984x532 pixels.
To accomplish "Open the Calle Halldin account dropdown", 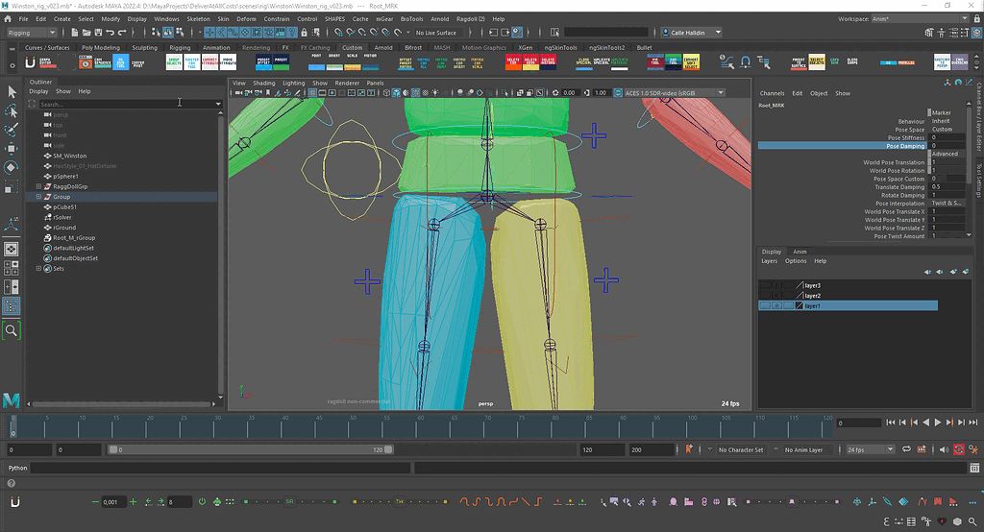I will tap(692, 33).
